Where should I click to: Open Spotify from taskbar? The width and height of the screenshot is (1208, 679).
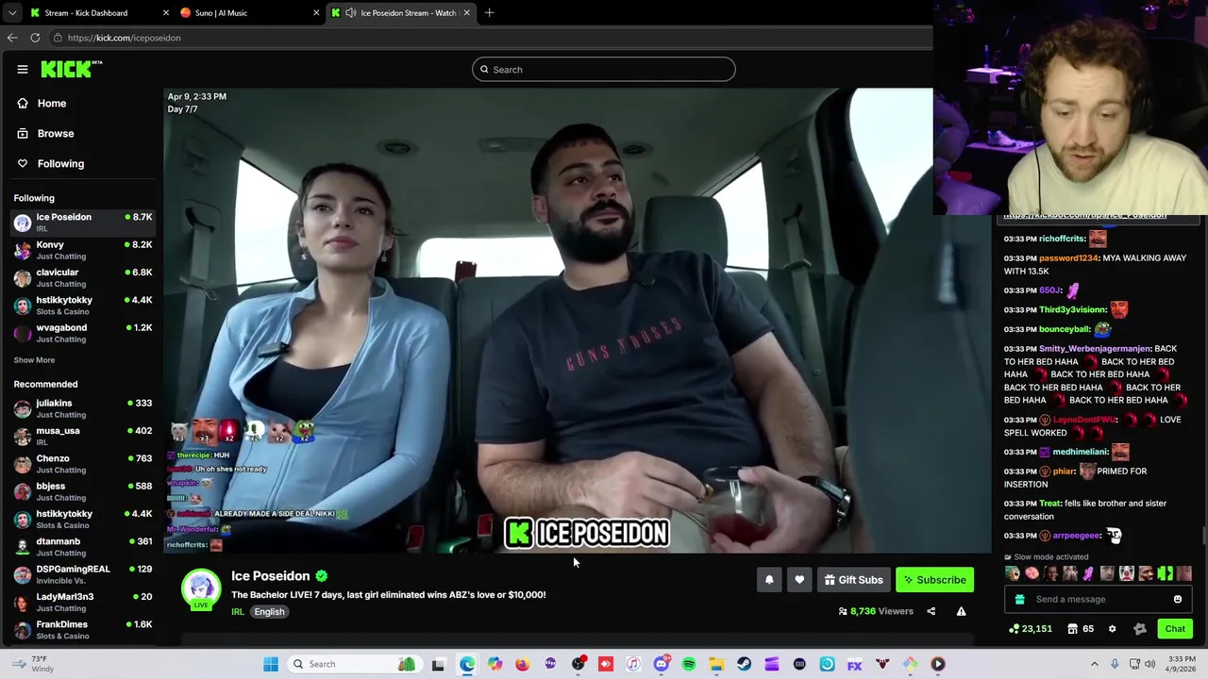coord(689,665)
